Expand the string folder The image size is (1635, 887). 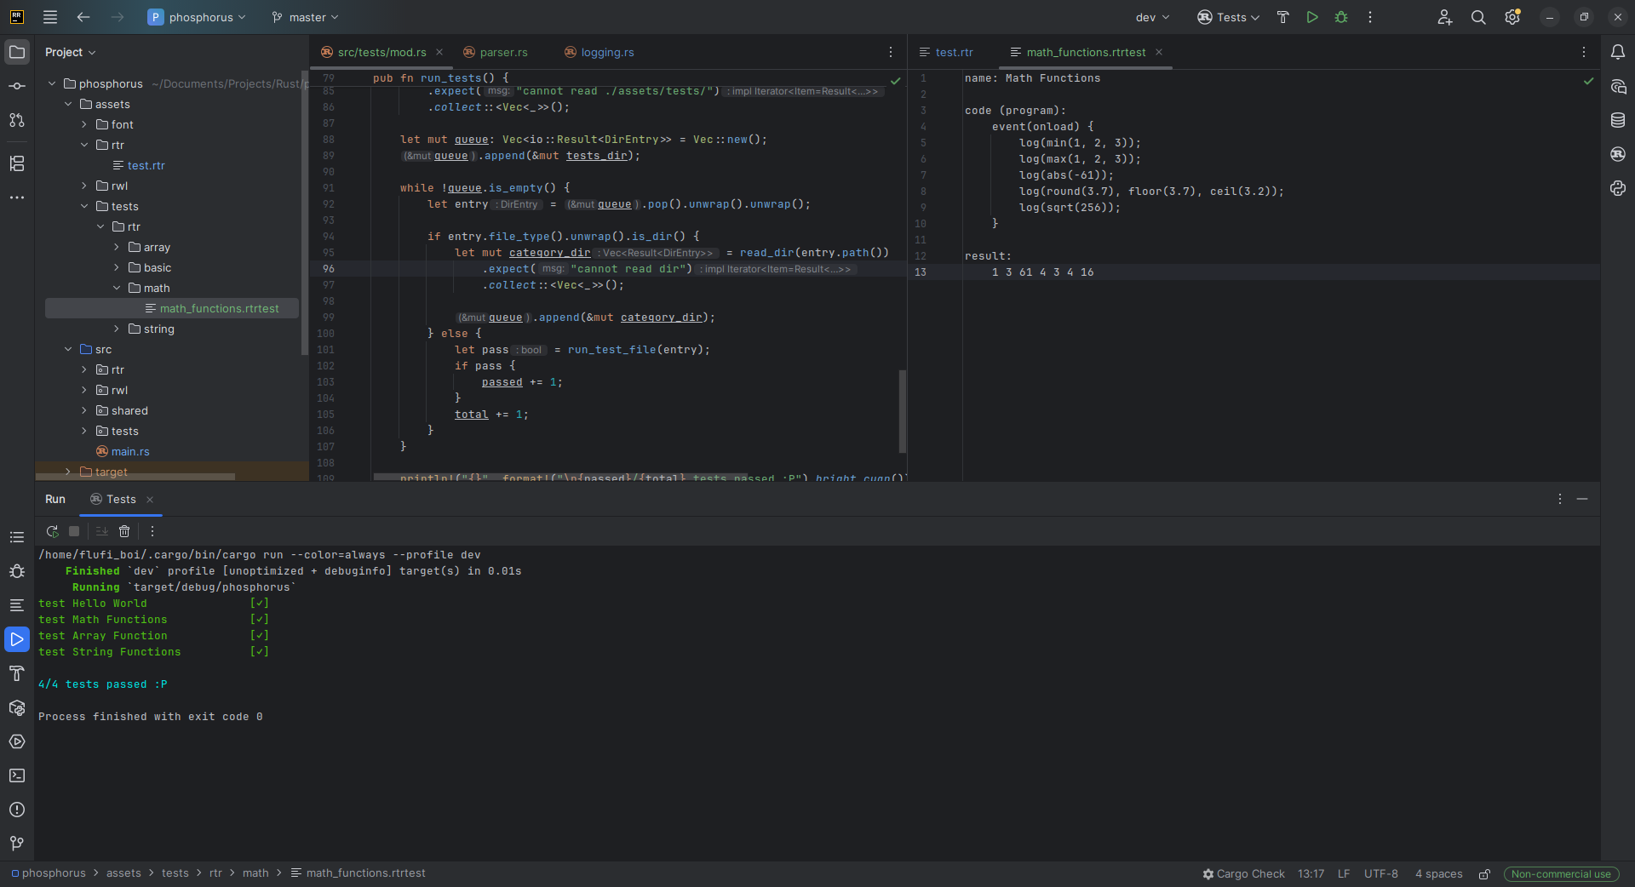pos(117,329)
